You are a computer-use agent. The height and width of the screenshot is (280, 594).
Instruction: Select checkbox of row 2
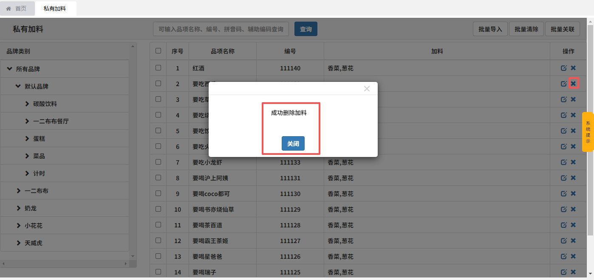tap(158, 83)
